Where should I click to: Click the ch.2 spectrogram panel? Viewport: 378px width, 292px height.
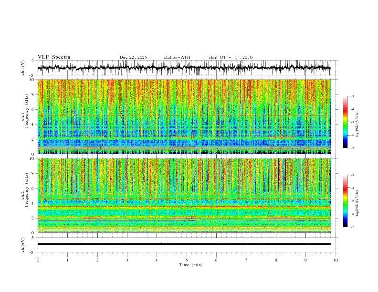pyautogui.click(x=184, y=196)
